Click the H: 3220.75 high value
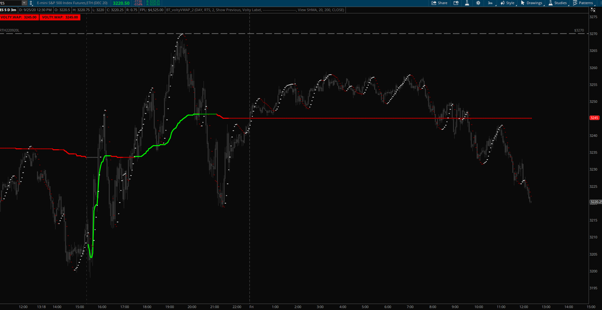The image size is (602, 310). (81, 10)
